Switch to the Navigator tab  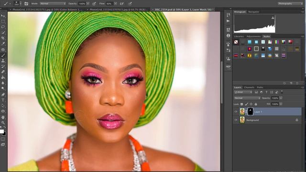[x=253, y=12]
